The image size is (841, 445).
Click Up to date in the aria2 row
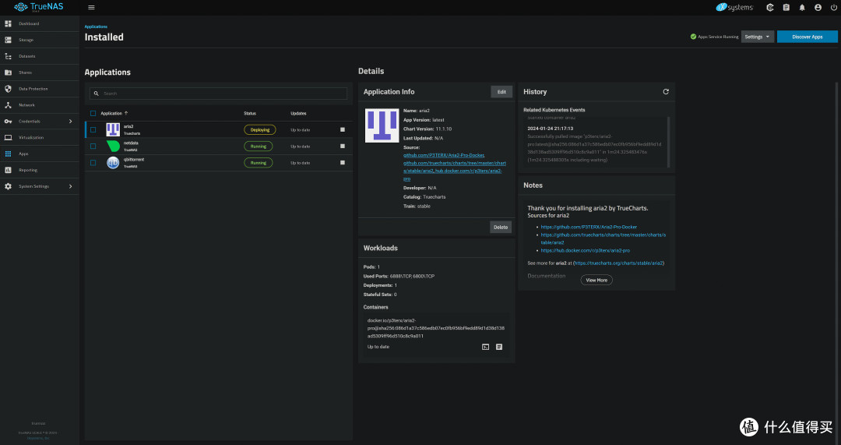click(x=301, y=130)
